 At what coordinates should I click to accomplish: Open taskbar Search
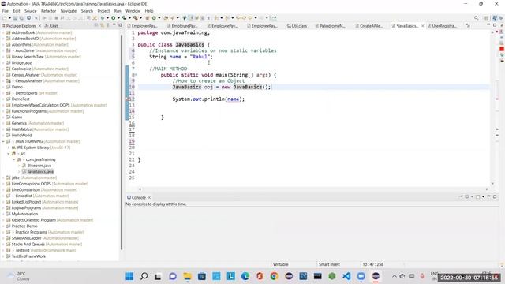[x=144, y=276]
